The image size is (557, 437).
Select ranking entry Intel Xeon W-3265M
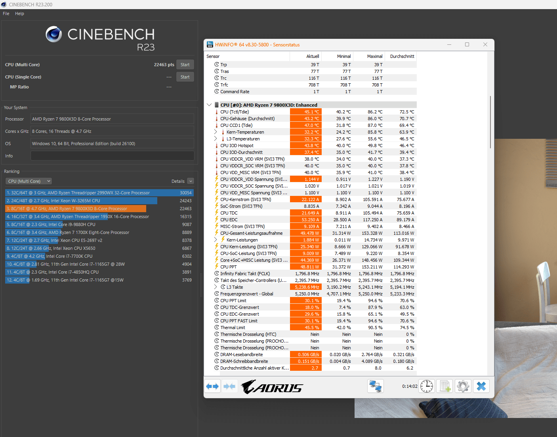pyautogui.click(x=99, y=201)
